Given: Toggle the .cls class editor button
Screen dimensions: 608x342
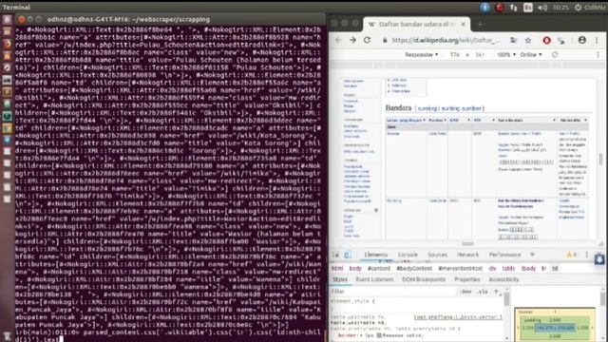Looking at the screenshot, I should (x=483, y=292).
